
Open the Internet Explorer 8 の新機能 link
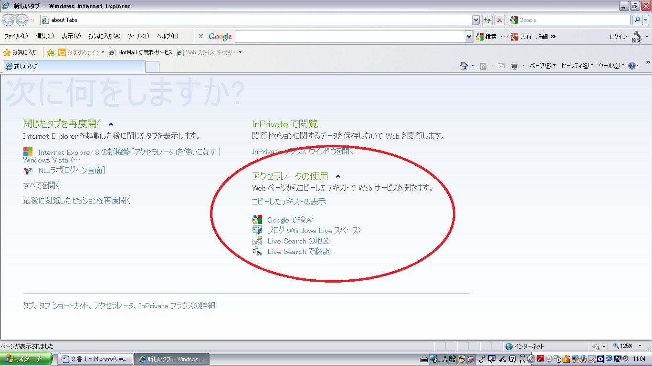(x=122, y=156)
